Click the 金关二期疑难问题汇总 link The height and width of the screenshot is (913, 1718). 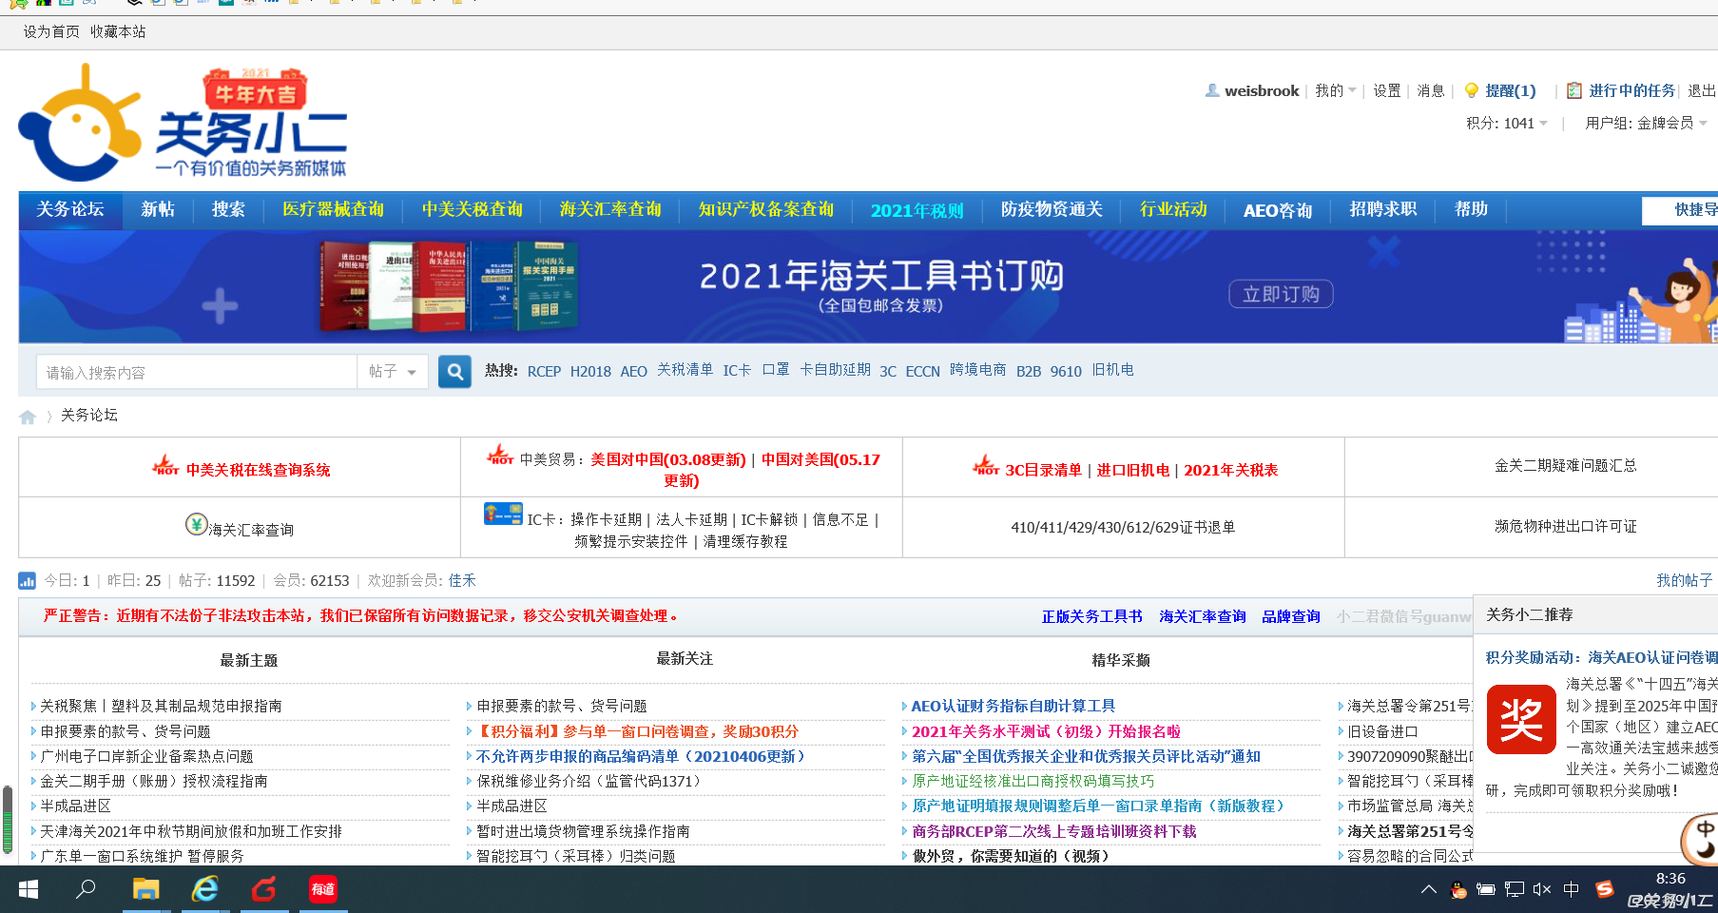(x=1566, y=465)
